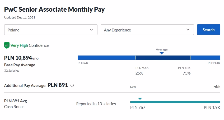
Task: Click the 32 Salaries text
Action: pyautogui.click(x=12, y=71)
